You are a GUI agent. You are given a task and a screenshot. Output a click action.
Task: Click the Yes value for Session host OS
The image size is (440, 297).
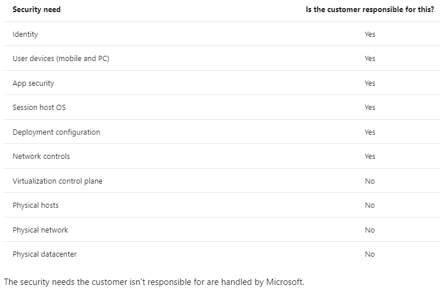click(370, 107)
